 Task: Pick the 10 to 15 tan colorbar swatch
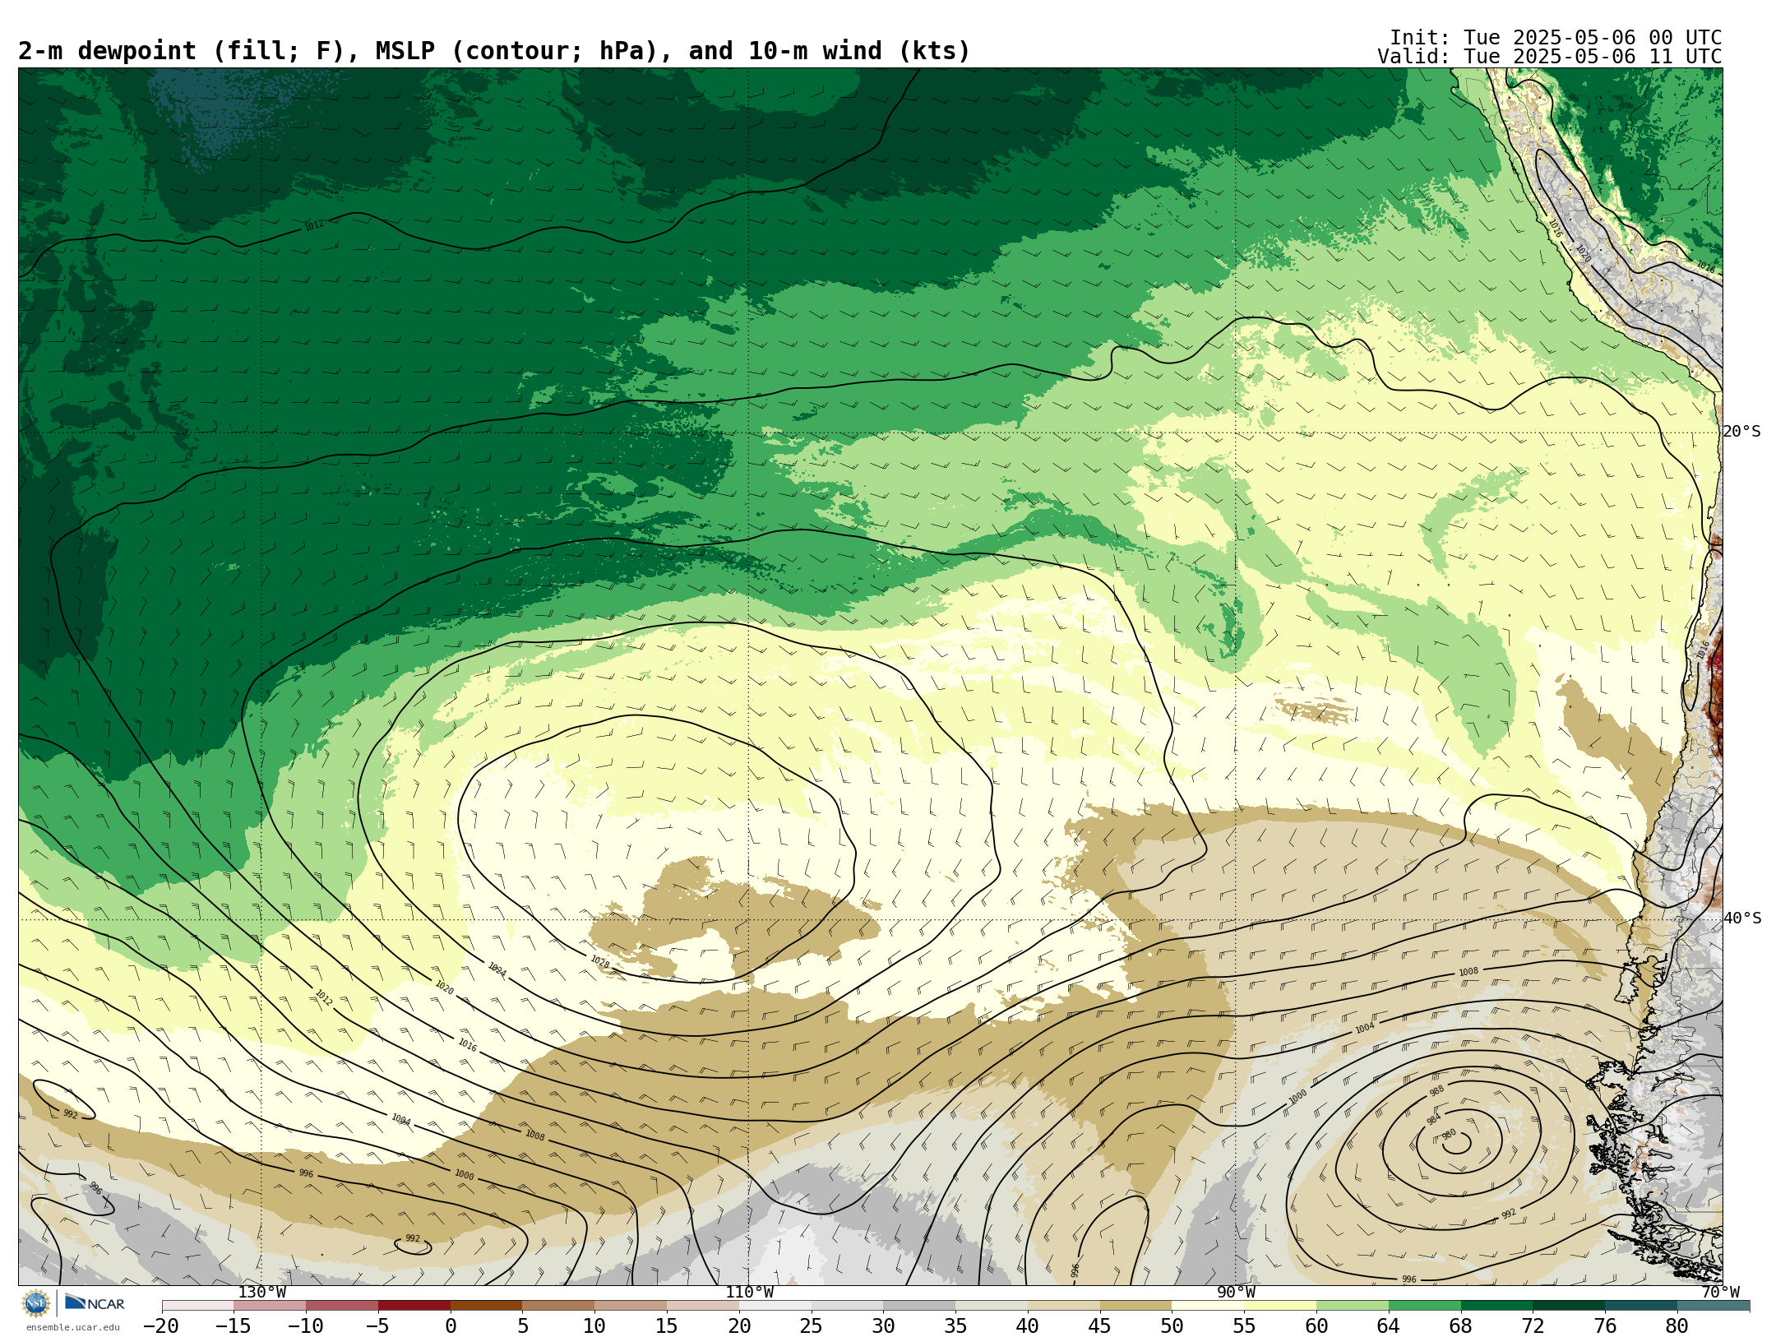tap(631, 1306)
